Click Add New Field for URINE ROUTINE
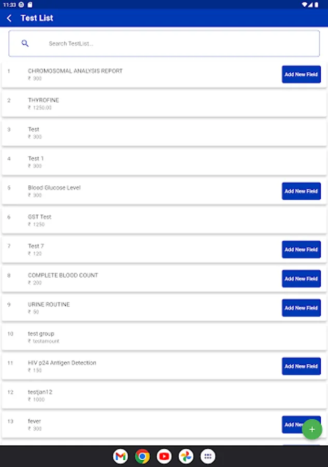This screenshot has width=328, height=467. click(301, 308)
